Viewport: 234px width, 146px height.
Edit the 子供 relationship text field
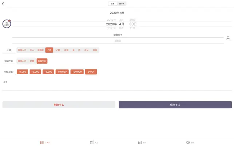[x=9, y=50]
